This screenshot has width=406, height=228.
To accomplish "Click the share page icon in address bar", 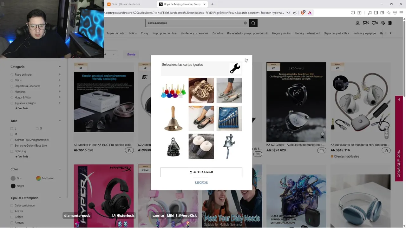I will pyautogui.click(x=295, y=13).
